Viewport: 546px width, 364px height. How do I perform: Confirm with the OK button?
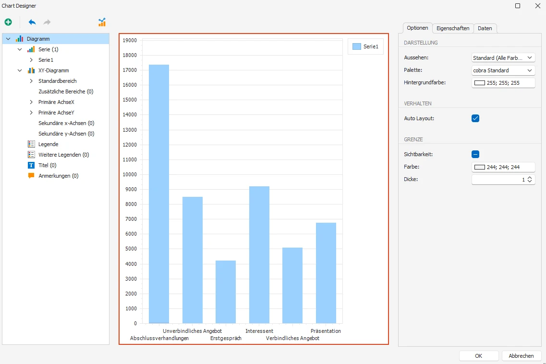tap(478, 356)
